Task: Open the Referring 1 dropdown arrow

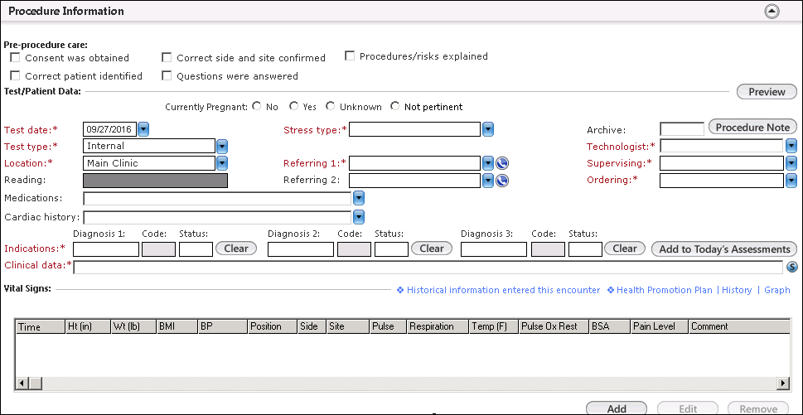Action: (488, 164)
